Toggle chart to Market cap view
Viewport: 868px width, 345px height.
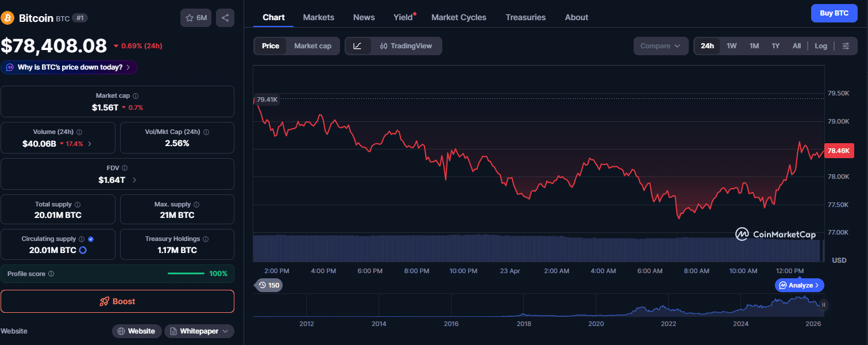[x=313, y=45]
